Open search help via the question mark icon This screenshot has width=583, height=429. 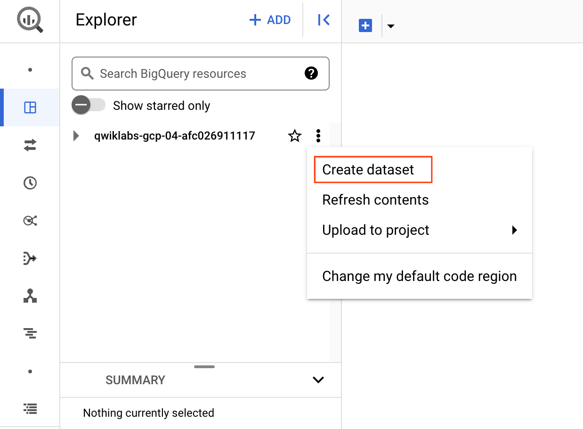311,74
